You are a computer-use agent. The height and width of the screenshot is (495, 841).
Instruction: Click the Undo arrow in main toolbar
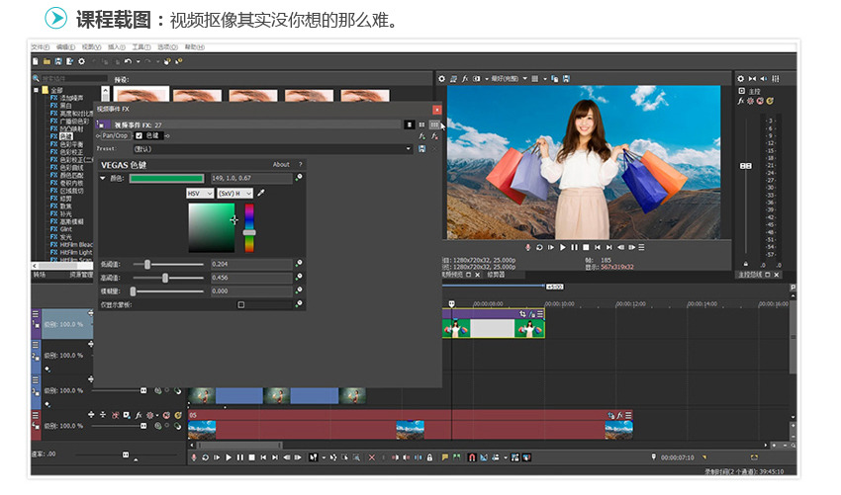(128, 61)
